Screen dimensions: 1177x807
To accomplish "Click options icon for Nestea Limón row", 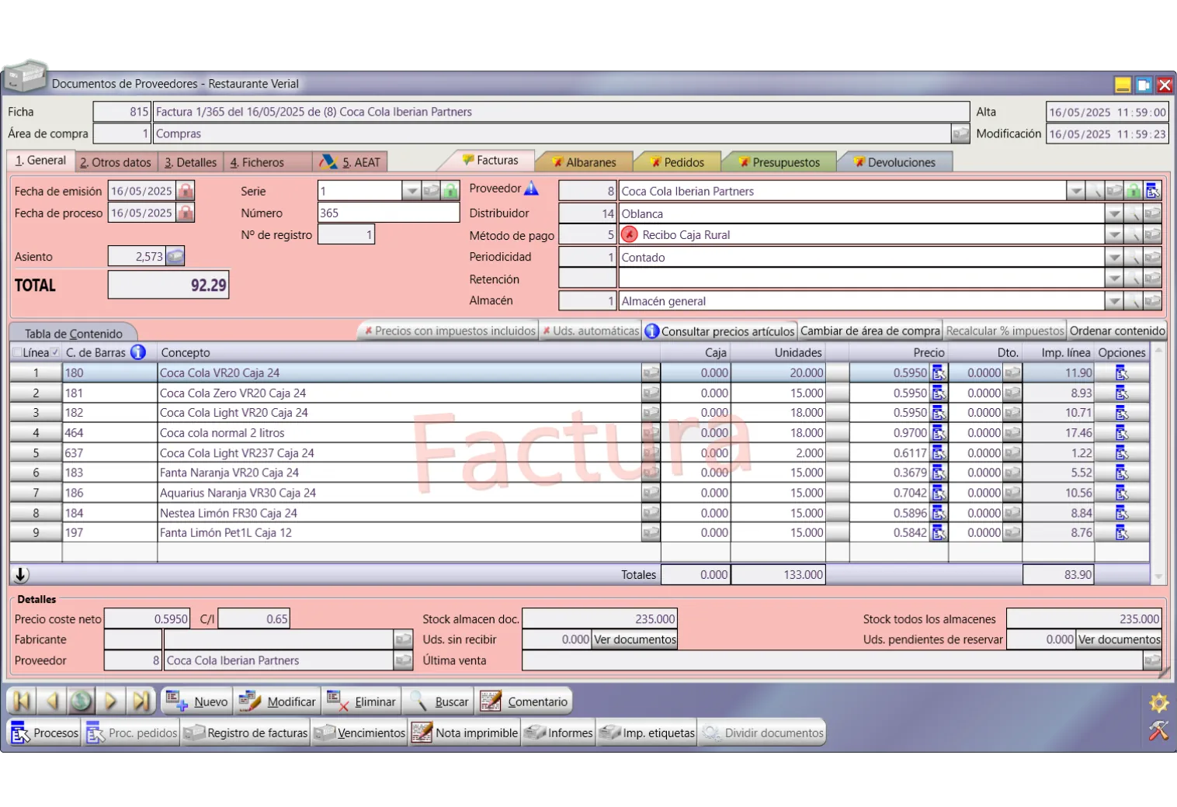I will coord(1122,513).
